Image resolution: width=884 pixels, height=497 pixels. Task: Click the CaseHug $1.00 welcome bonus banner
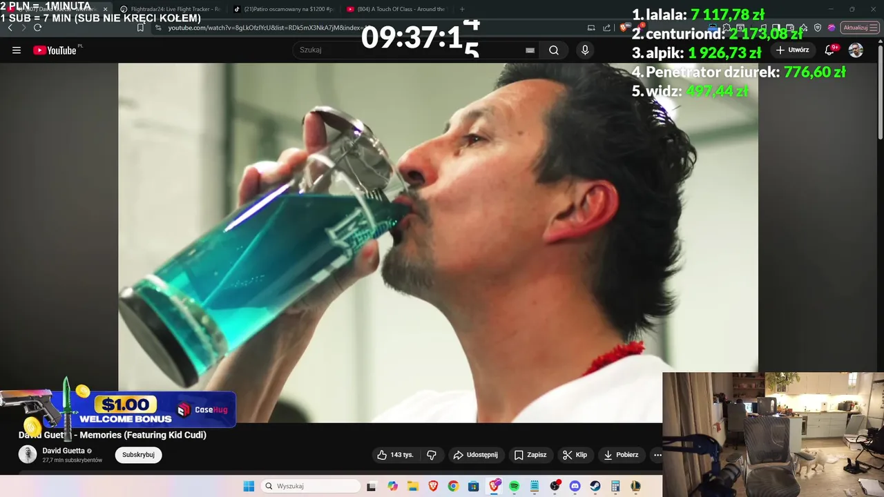pyautogui.click(x=117, y=409)
